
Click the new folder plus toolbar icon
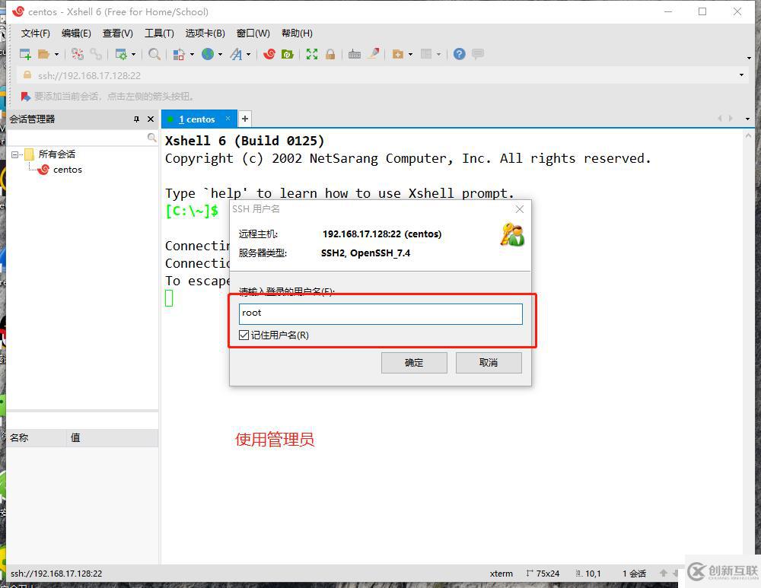point(398,54)
